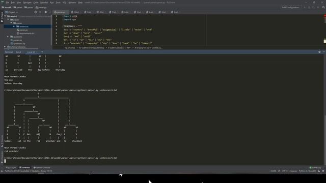Screen dimensions: 326x183
Task: Open the Edit menu
Action: coord(13,3)
